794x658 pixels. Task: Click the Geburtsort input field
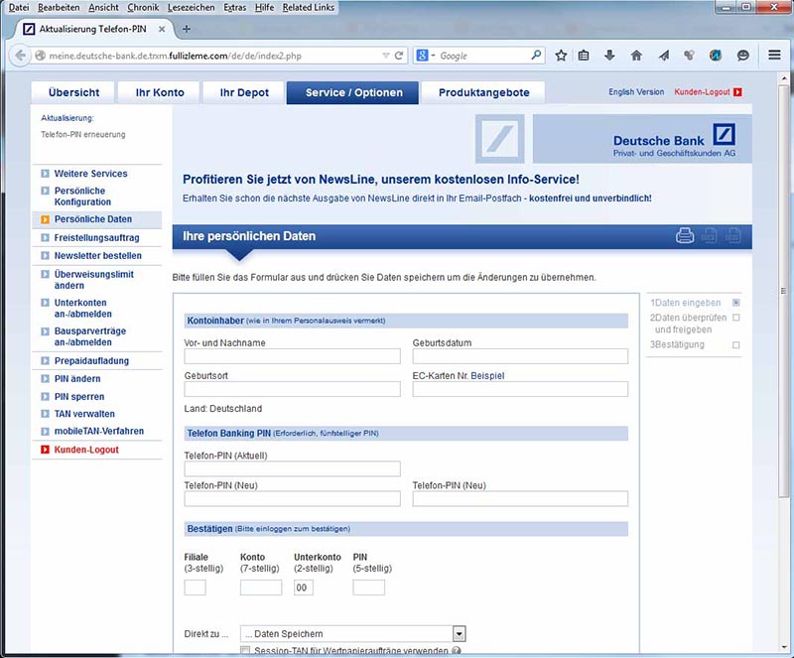292,389
